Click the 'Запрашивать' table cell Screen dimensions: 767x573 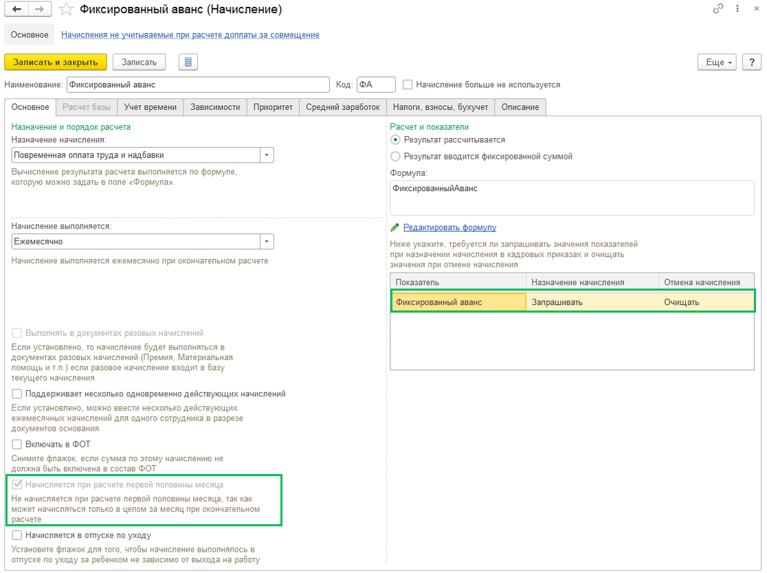point(592,302)
